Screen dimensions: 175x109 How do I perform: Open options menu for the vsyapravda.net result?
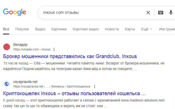[x=95, y=86]
